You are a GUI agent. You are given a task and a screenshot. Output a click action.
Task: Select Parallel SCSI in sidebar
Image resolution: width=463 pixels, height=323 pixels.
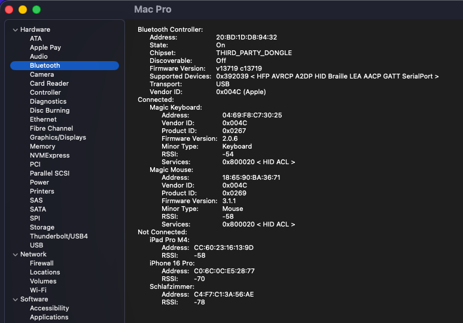click(x=50, y=173)
